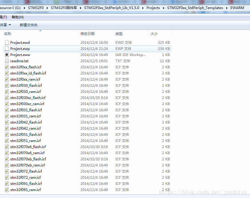Sort by the 修改日期 column header
The width and height of the screenshot is (250, 198).
(87, 34)
